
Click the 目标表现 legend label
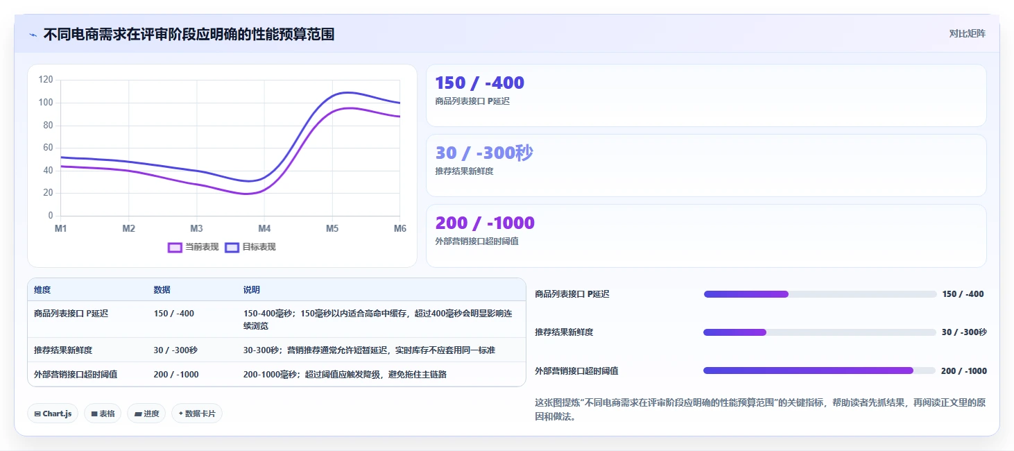pos(259,247)
